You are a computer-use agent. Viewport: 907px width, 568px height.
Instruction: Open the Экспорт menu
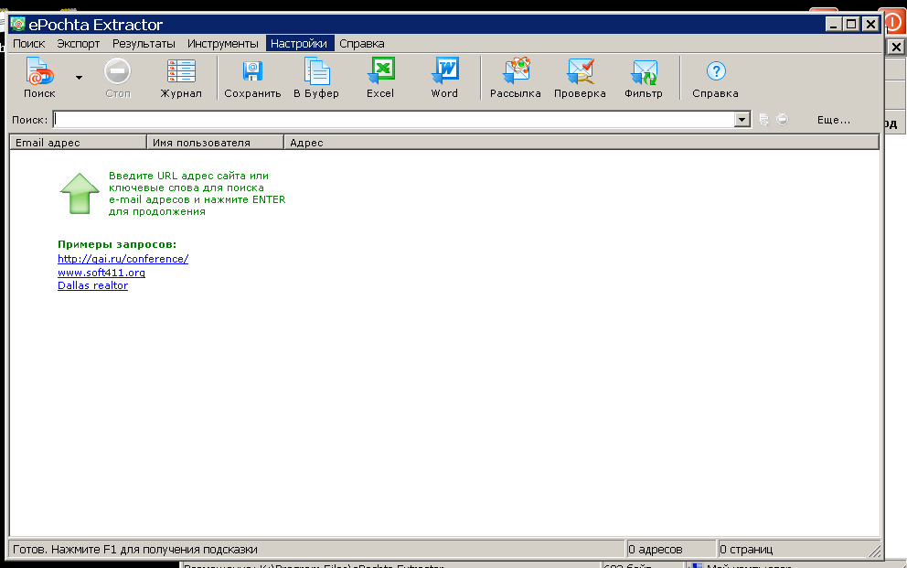click(x=78, y=43)
